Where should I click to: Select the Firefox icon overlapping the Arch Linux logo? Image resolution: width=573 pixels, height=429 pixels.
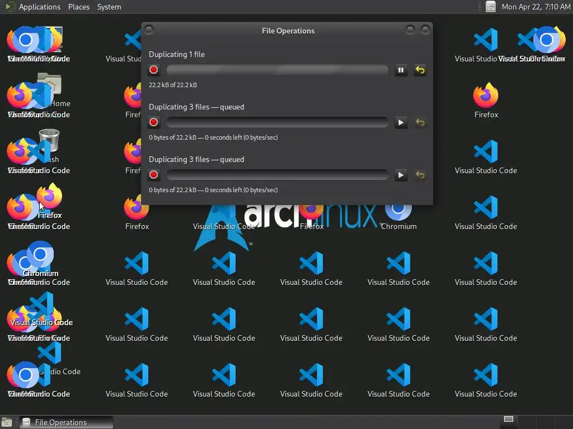coord(311,217)
